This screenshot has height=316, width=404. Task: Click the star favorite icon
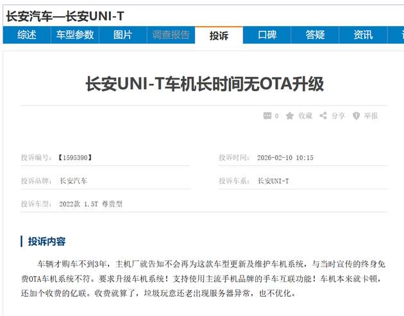coord(290,116)
